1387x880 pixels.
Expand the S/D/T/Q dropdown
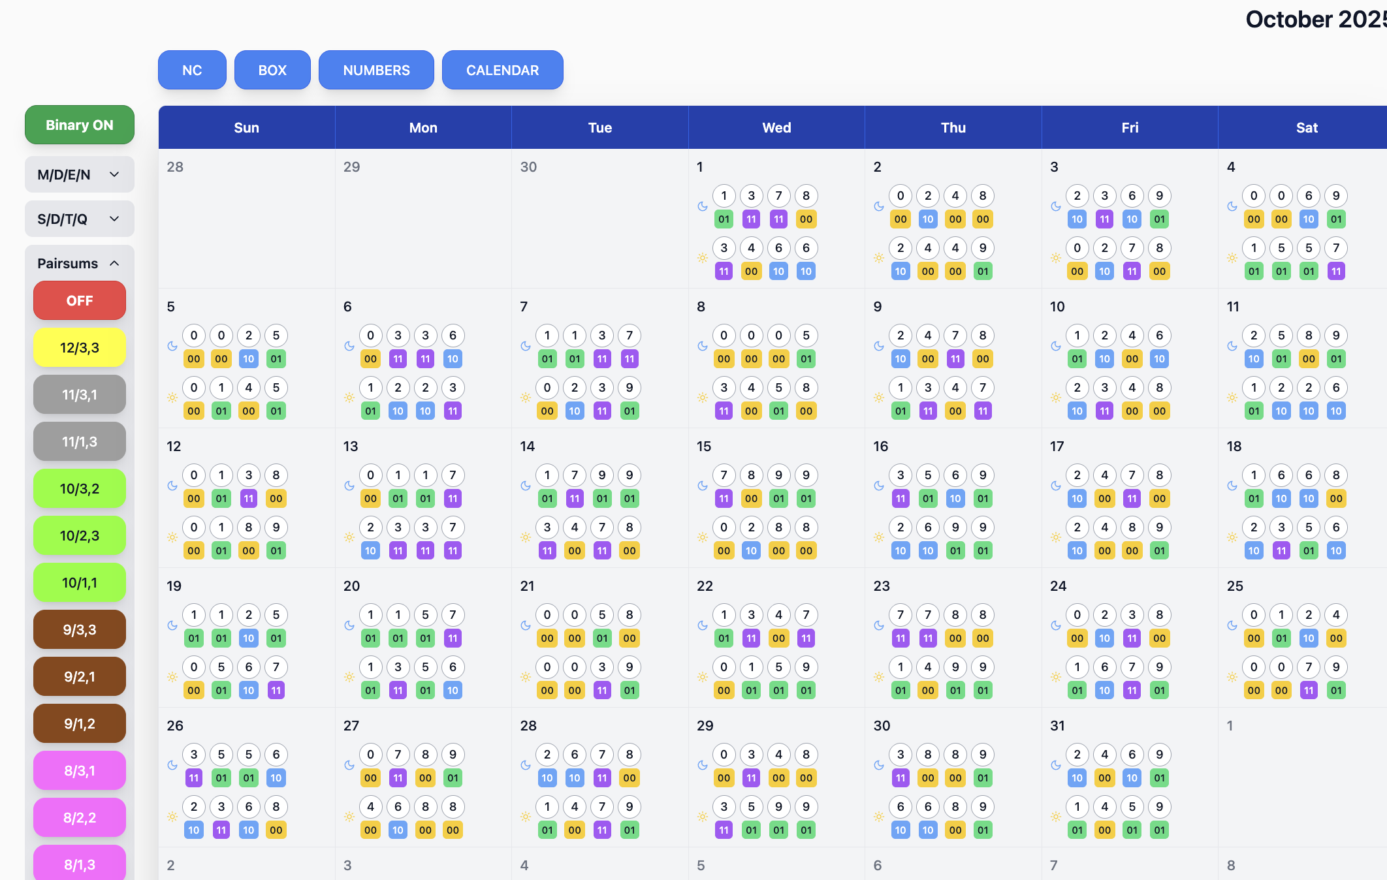coord(80,219)
